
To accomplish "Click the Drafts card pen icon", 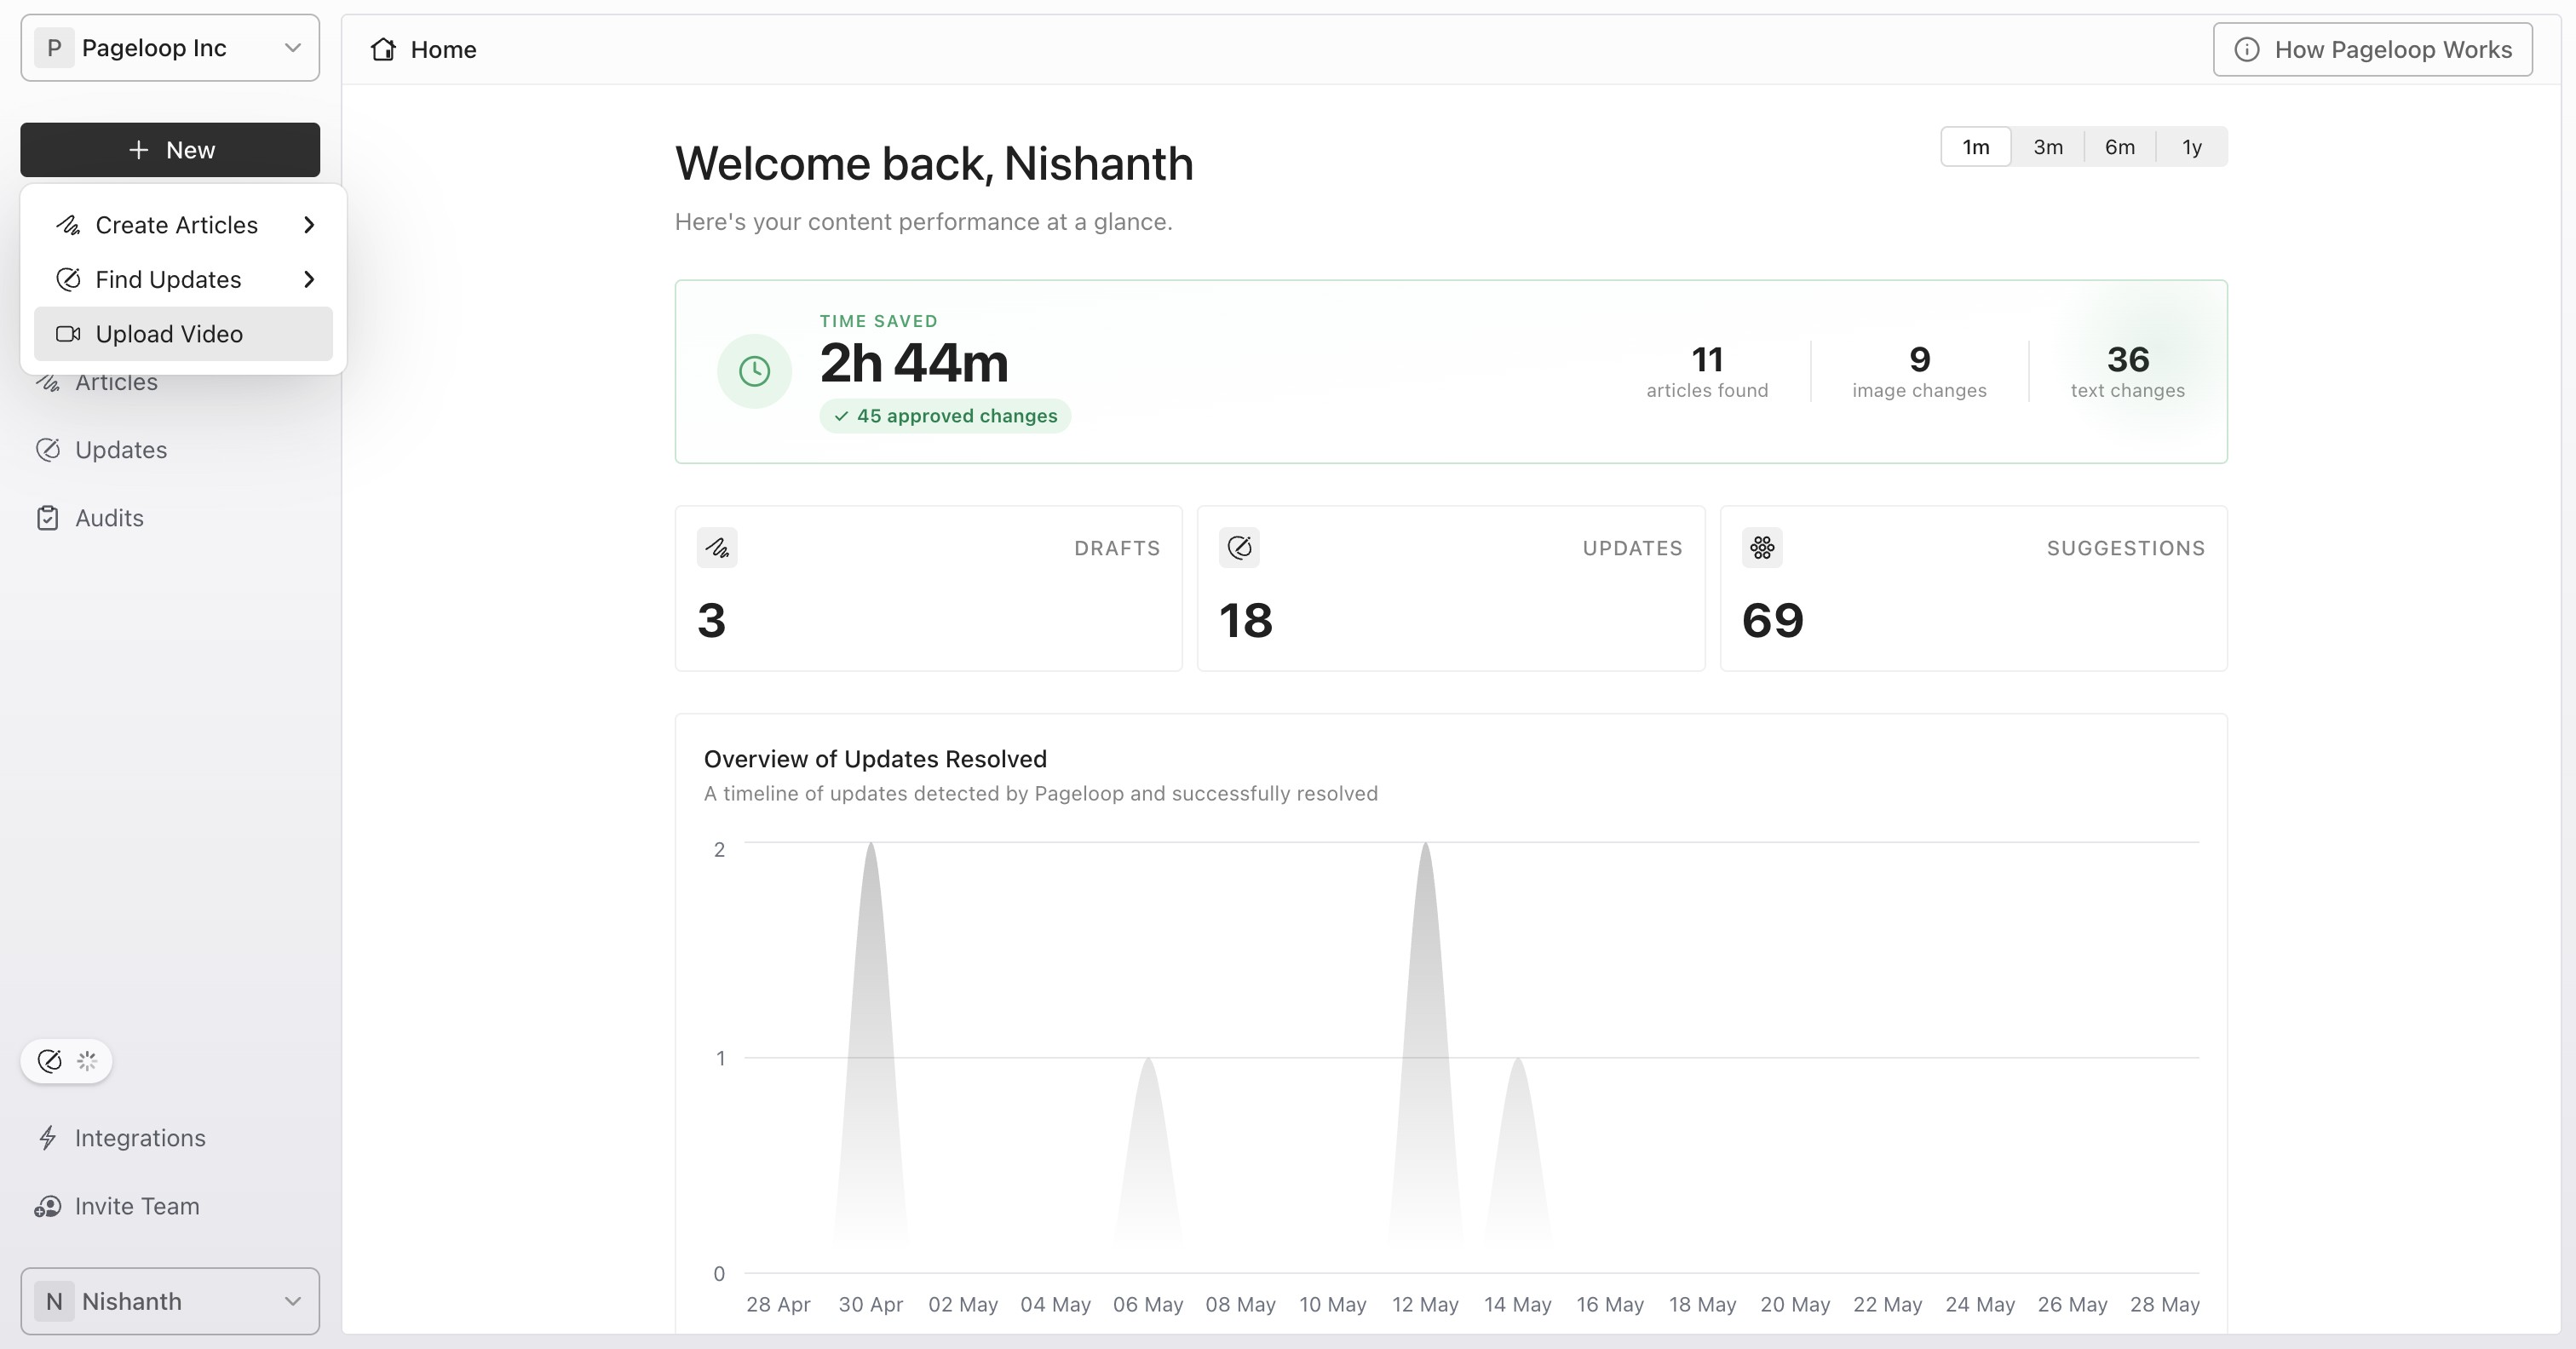I will pyautogui.click(x=717, y=548).
